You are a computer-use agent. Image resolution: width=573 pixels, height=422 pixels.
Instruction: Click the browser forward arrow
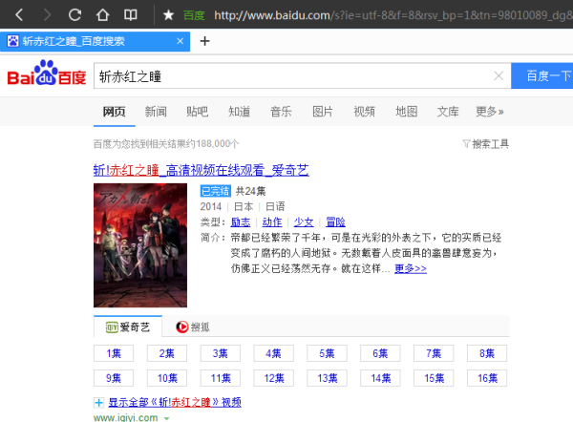[47, 14]
